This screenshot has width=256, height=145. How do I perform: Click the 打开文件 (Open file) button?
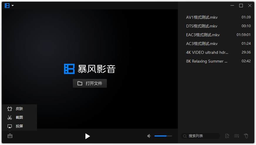90,83
